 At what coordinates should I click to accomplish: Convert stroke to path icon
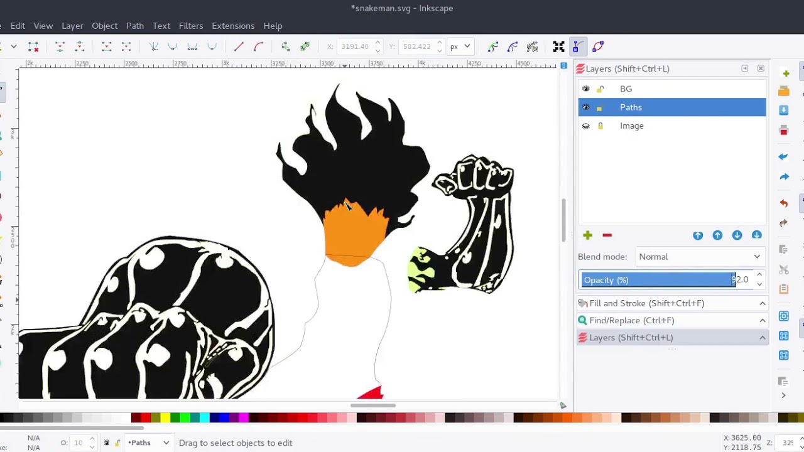click(305, 46)
